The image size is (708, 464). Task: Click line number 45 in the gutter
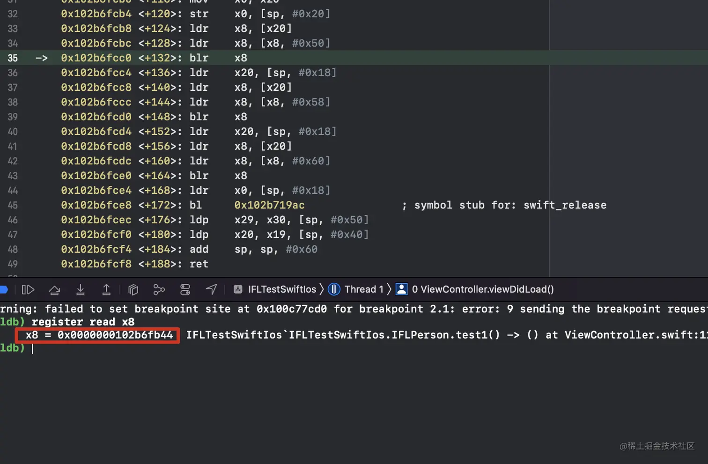pos(13,205)
